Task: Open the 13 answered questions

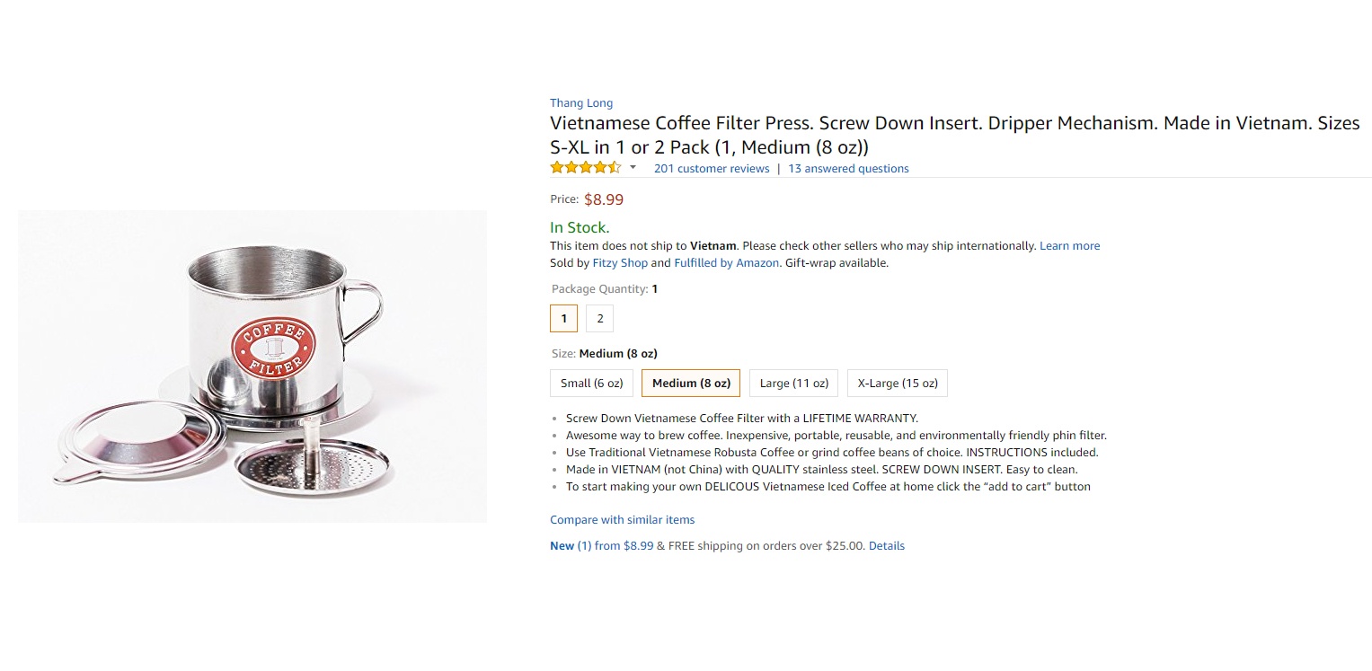Action: tap(847, 168)
